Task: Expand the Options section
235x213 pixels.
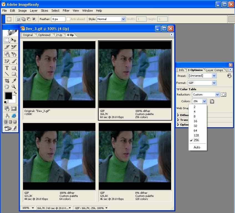Action: point(178,124)
